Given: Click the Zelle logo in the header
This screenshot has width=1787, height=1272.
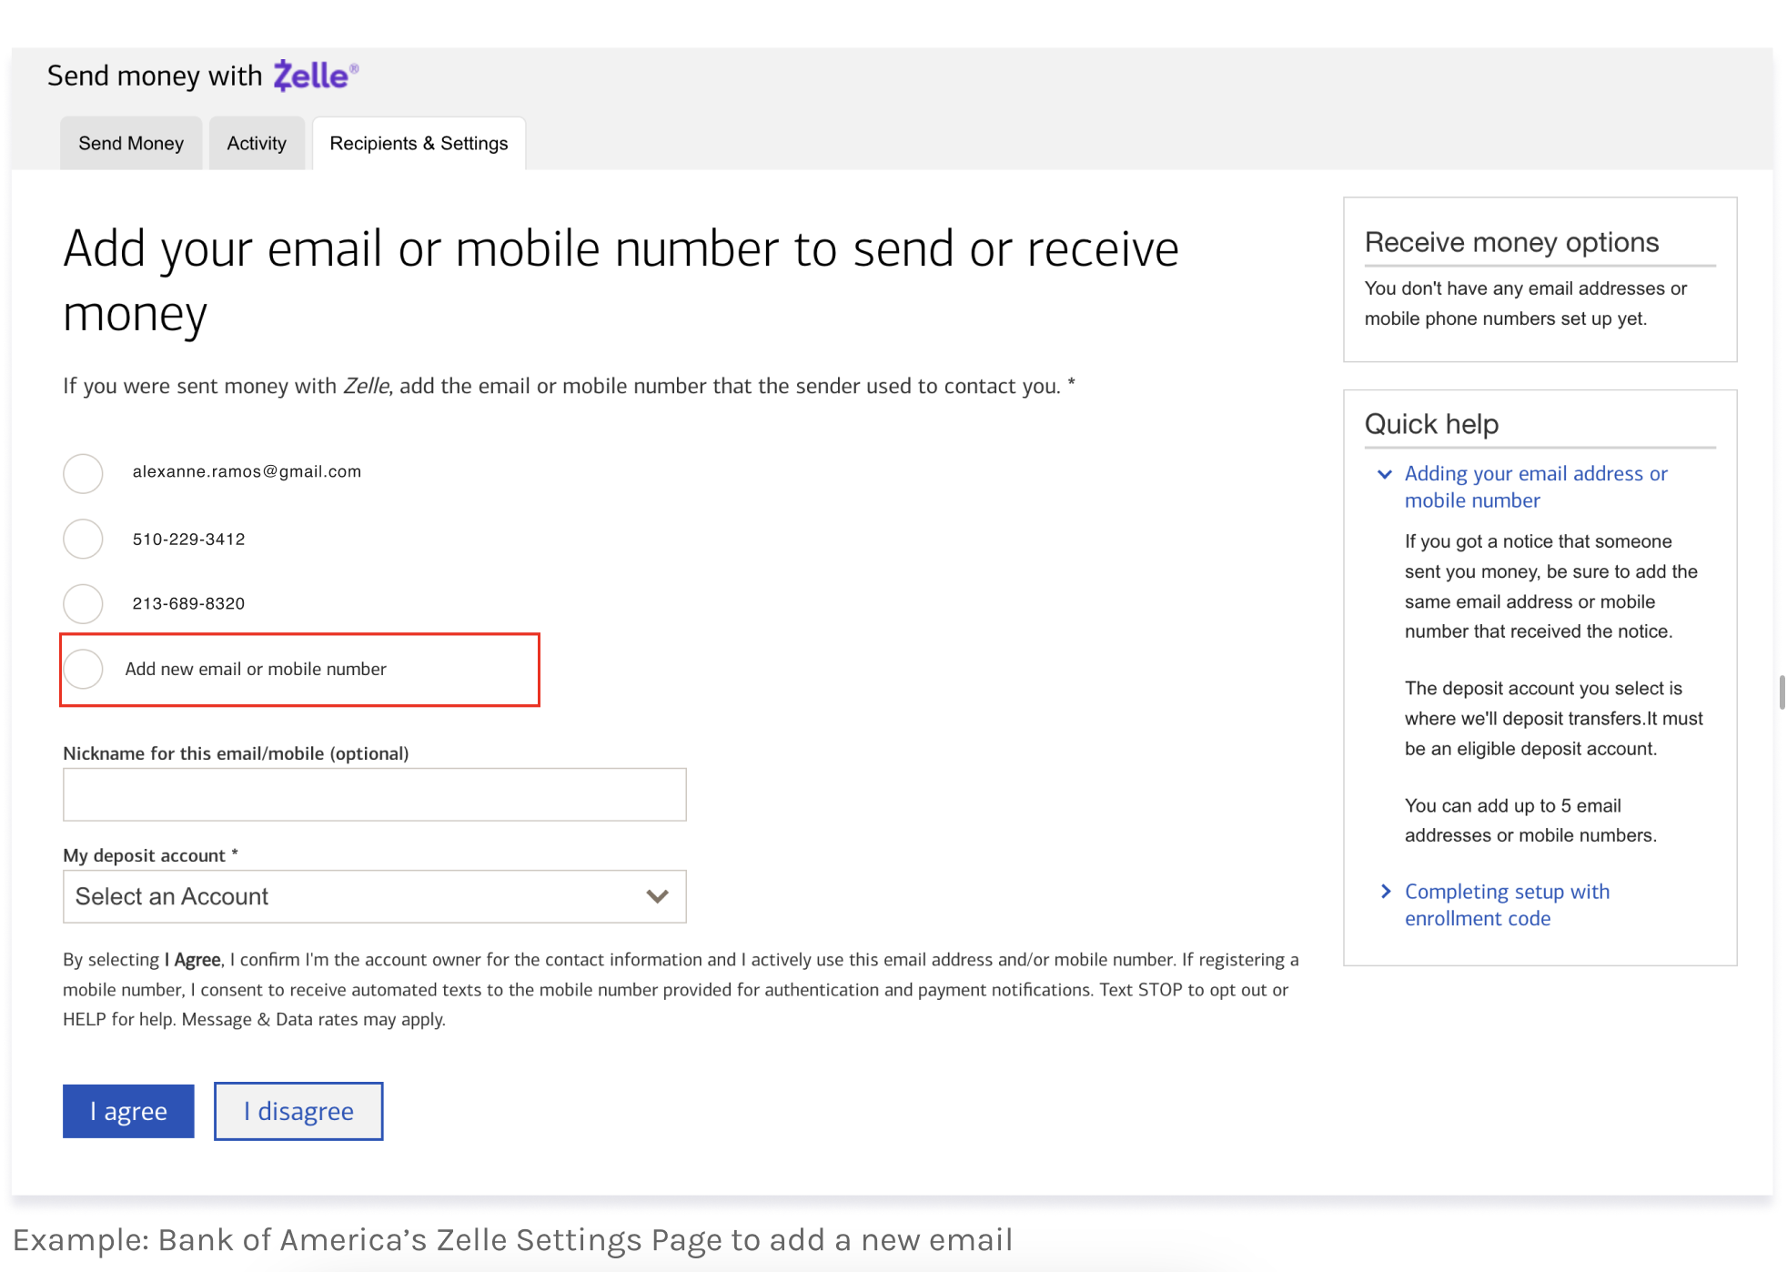Looking at the screenshot, I should pos(316,76).
